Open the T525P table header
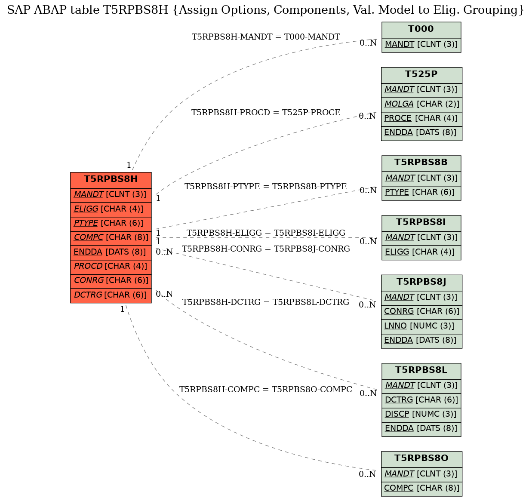The width and height of the screenshot is (532, 501). 421,74
